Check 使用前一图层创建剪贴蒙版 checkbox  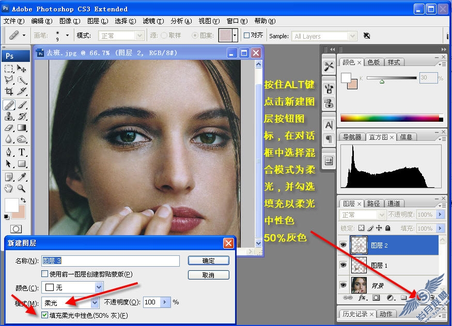point(44,274)
